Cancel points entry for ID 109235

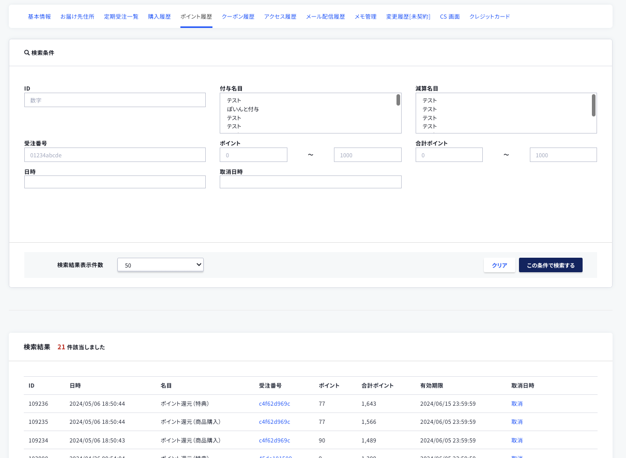517,422
